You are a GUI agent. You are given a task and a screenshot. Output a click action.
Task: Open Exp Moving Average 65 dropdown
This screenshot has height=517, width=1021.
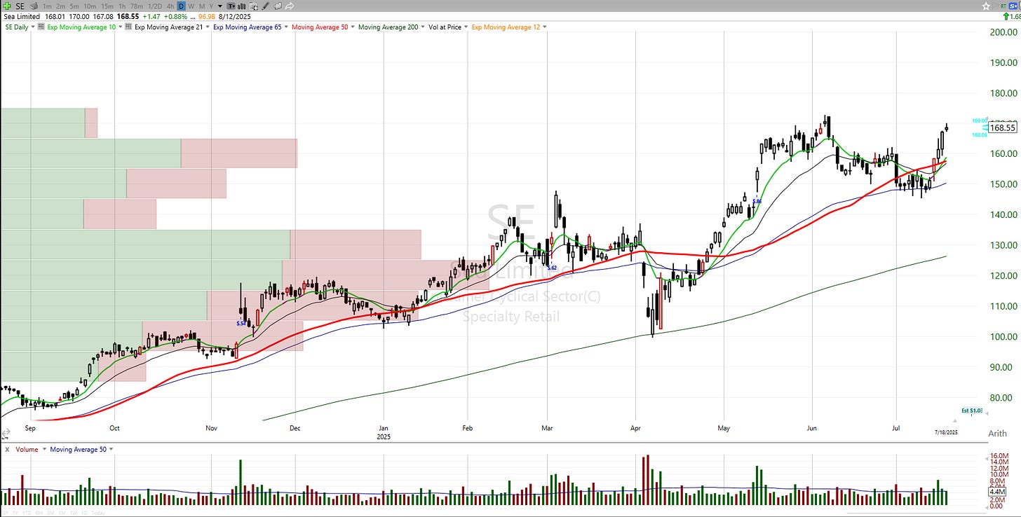click(x=286, y=27)
